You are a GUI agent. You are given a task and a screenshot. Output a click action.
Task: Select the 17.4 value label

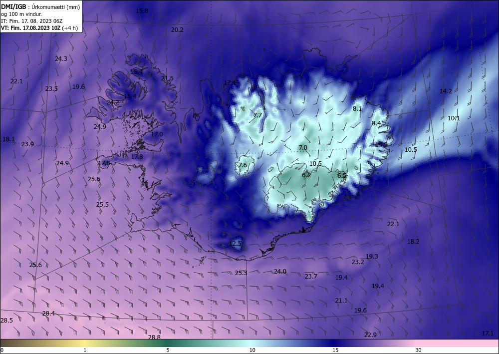(230, 83)
